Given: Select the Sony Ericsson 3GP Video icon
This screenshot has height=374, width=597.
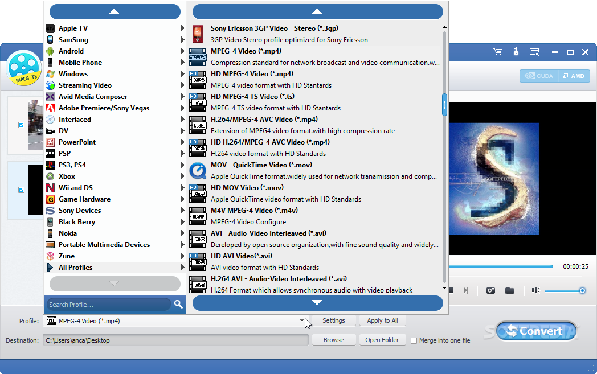Looking at the screenshot, I should point(198,34).
